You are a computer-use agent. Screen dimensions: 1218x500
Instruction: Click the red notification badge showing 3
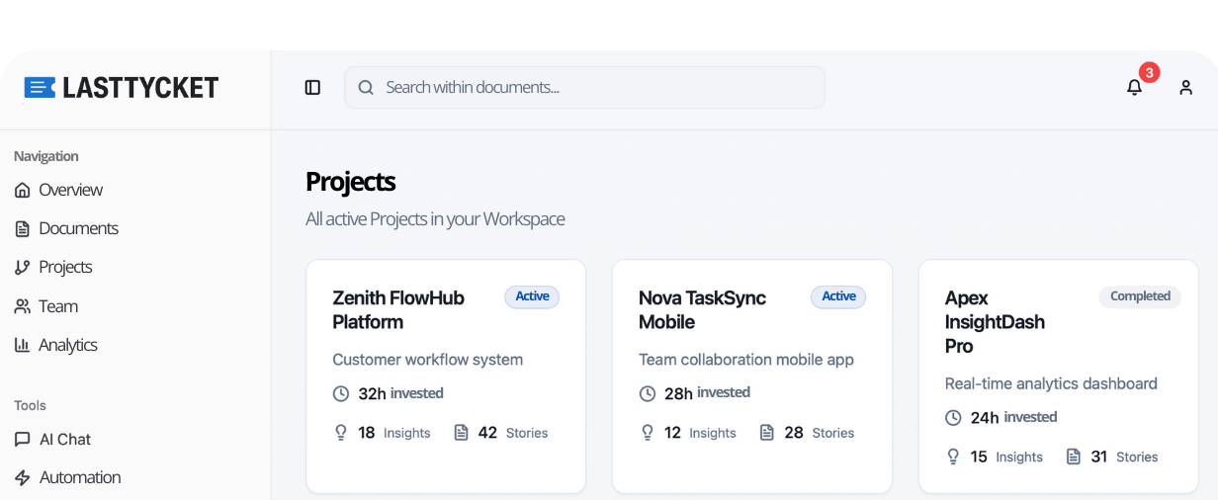pos(1149,72)
